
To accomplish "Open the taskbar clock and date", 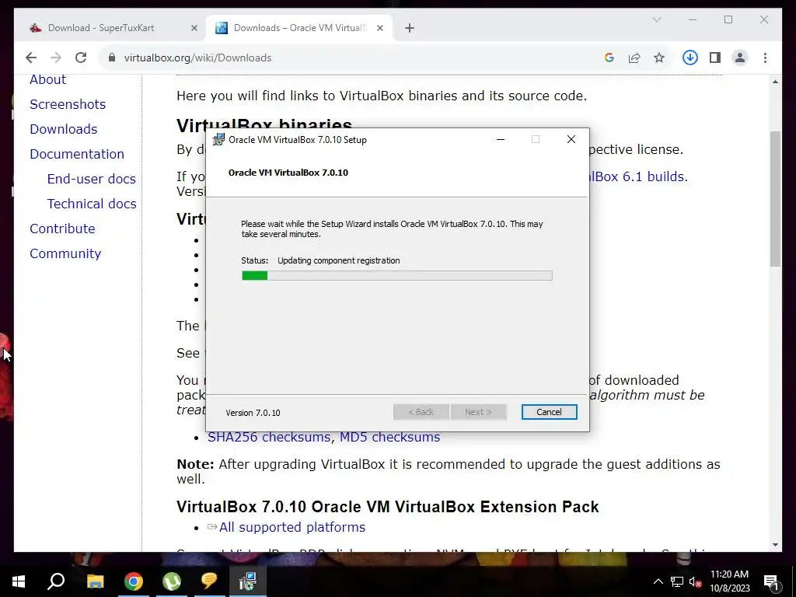I will (x=729, y=581).
